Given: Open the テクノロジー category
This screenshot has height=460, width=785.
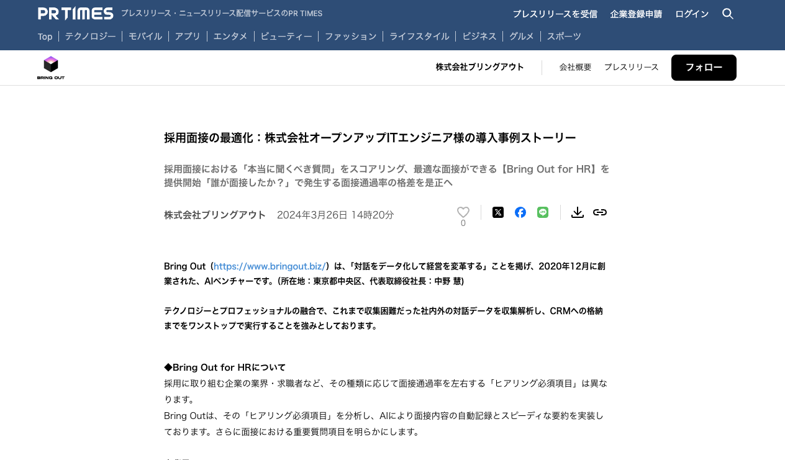Looking at the screenshot, I should click(90, 37).
